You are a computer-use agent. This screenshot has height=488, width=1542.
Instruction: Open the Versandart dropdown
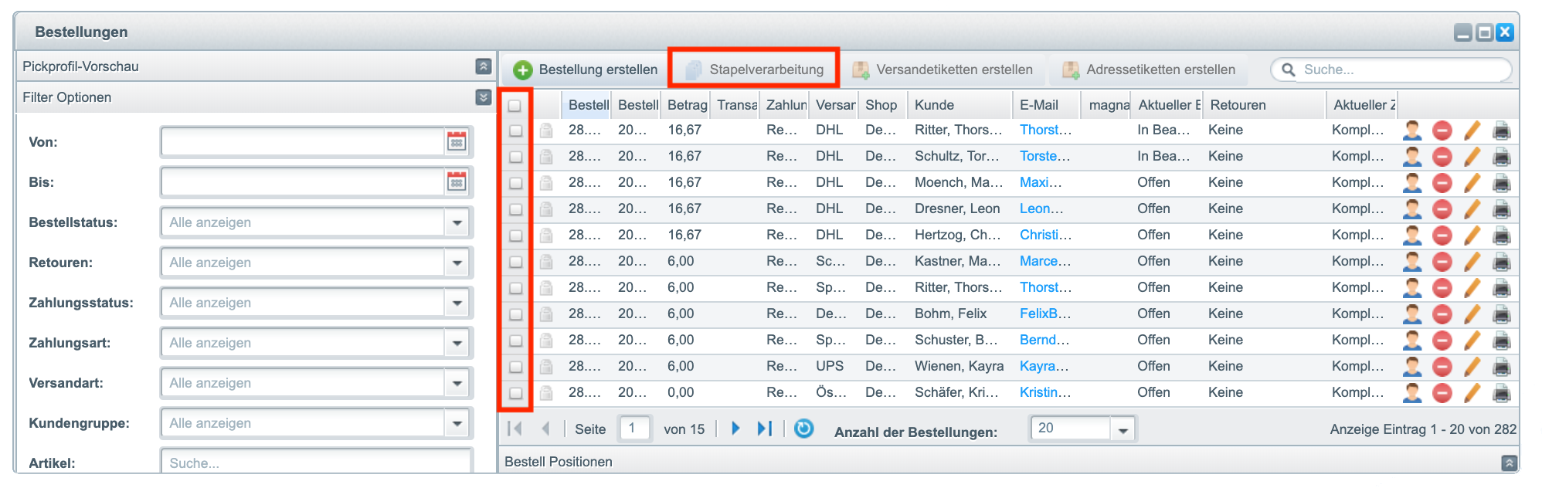pos(457,383)
